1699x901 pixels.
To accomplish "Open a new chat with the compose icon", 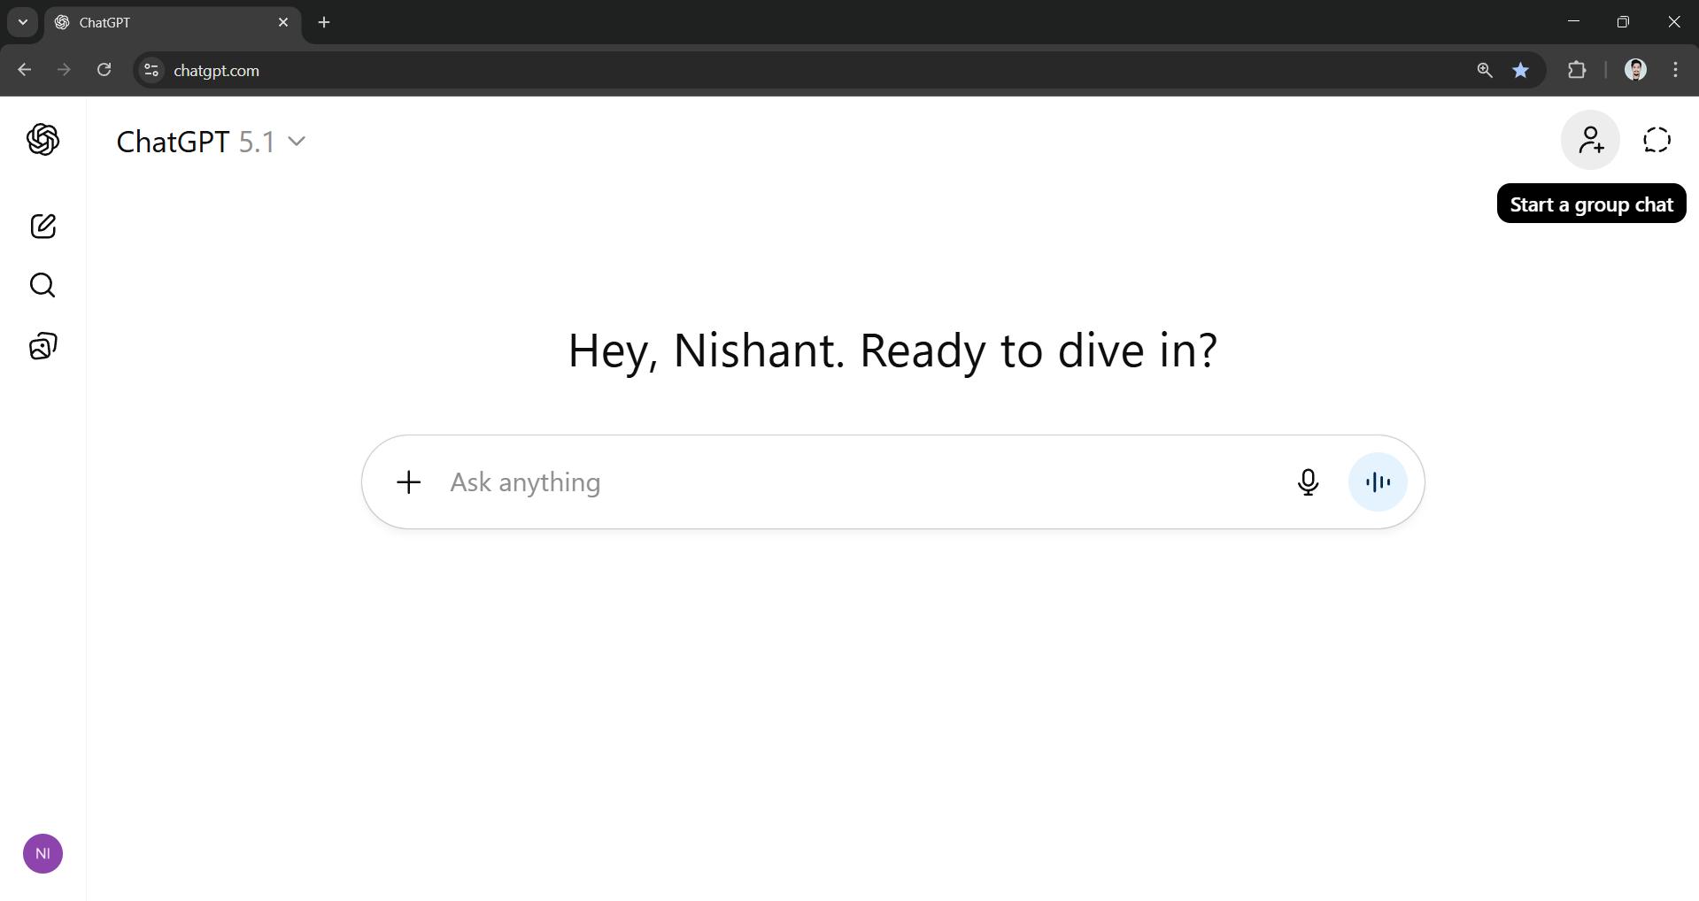I will tap(42, 227).
